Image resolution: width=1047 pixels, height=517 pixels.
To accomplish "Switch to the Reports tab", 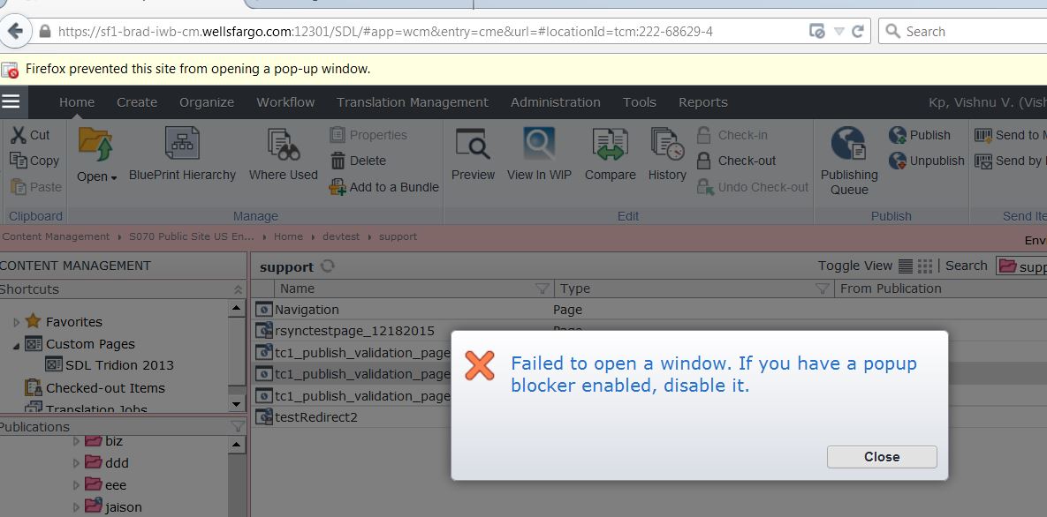I will coord(702,102).
